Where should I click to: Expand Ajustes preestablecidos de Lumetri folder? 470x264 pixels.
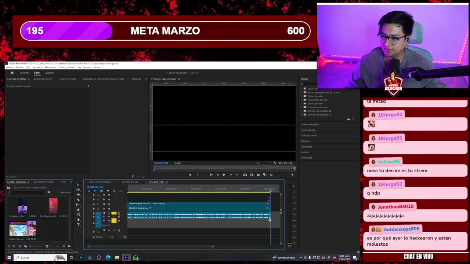(301, 92)
